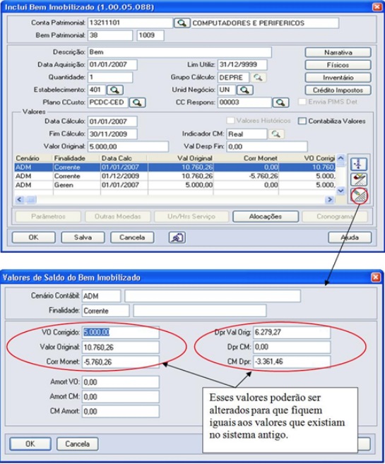Toggle Valores Históricos checkbox
This screenshot has width=385, height=464.
click(x=230, y=121)
